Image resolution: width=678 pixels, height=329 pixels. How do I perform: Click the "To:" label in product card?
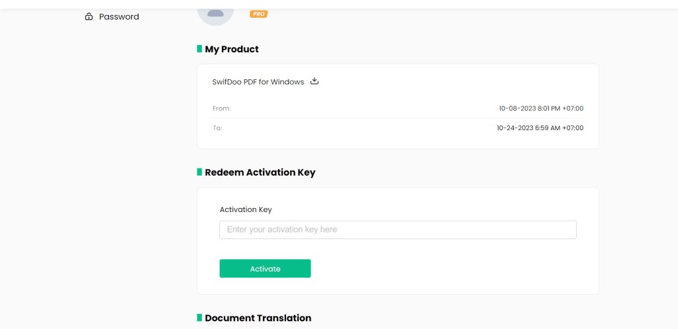[x=217, y=128]
